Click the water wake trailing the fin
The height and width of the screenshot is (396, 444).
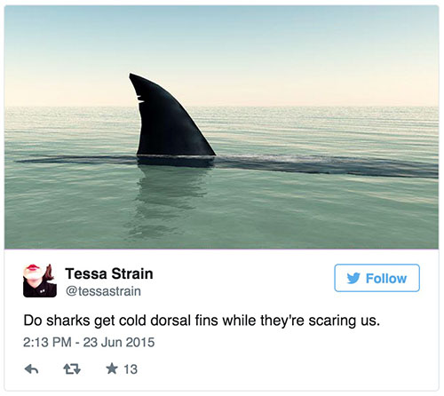[x=326, y=166]
